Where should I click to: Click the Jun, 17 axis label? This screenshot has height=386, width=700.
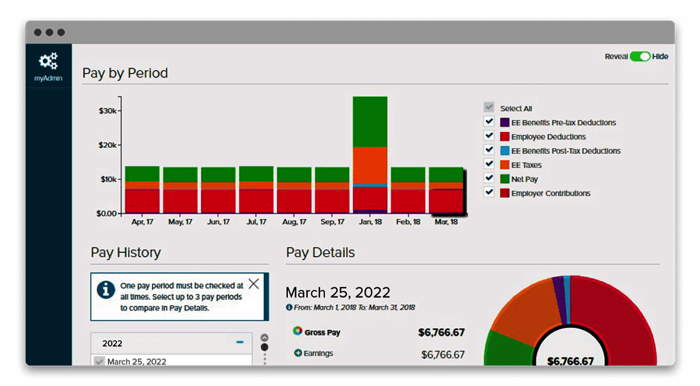(x=218, y=222)
